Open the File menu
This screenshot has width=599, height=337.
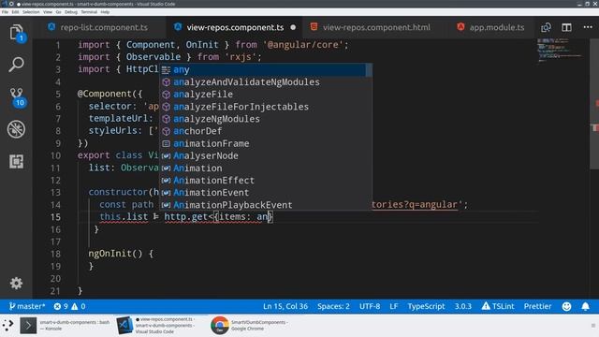(x=5, y=12)
